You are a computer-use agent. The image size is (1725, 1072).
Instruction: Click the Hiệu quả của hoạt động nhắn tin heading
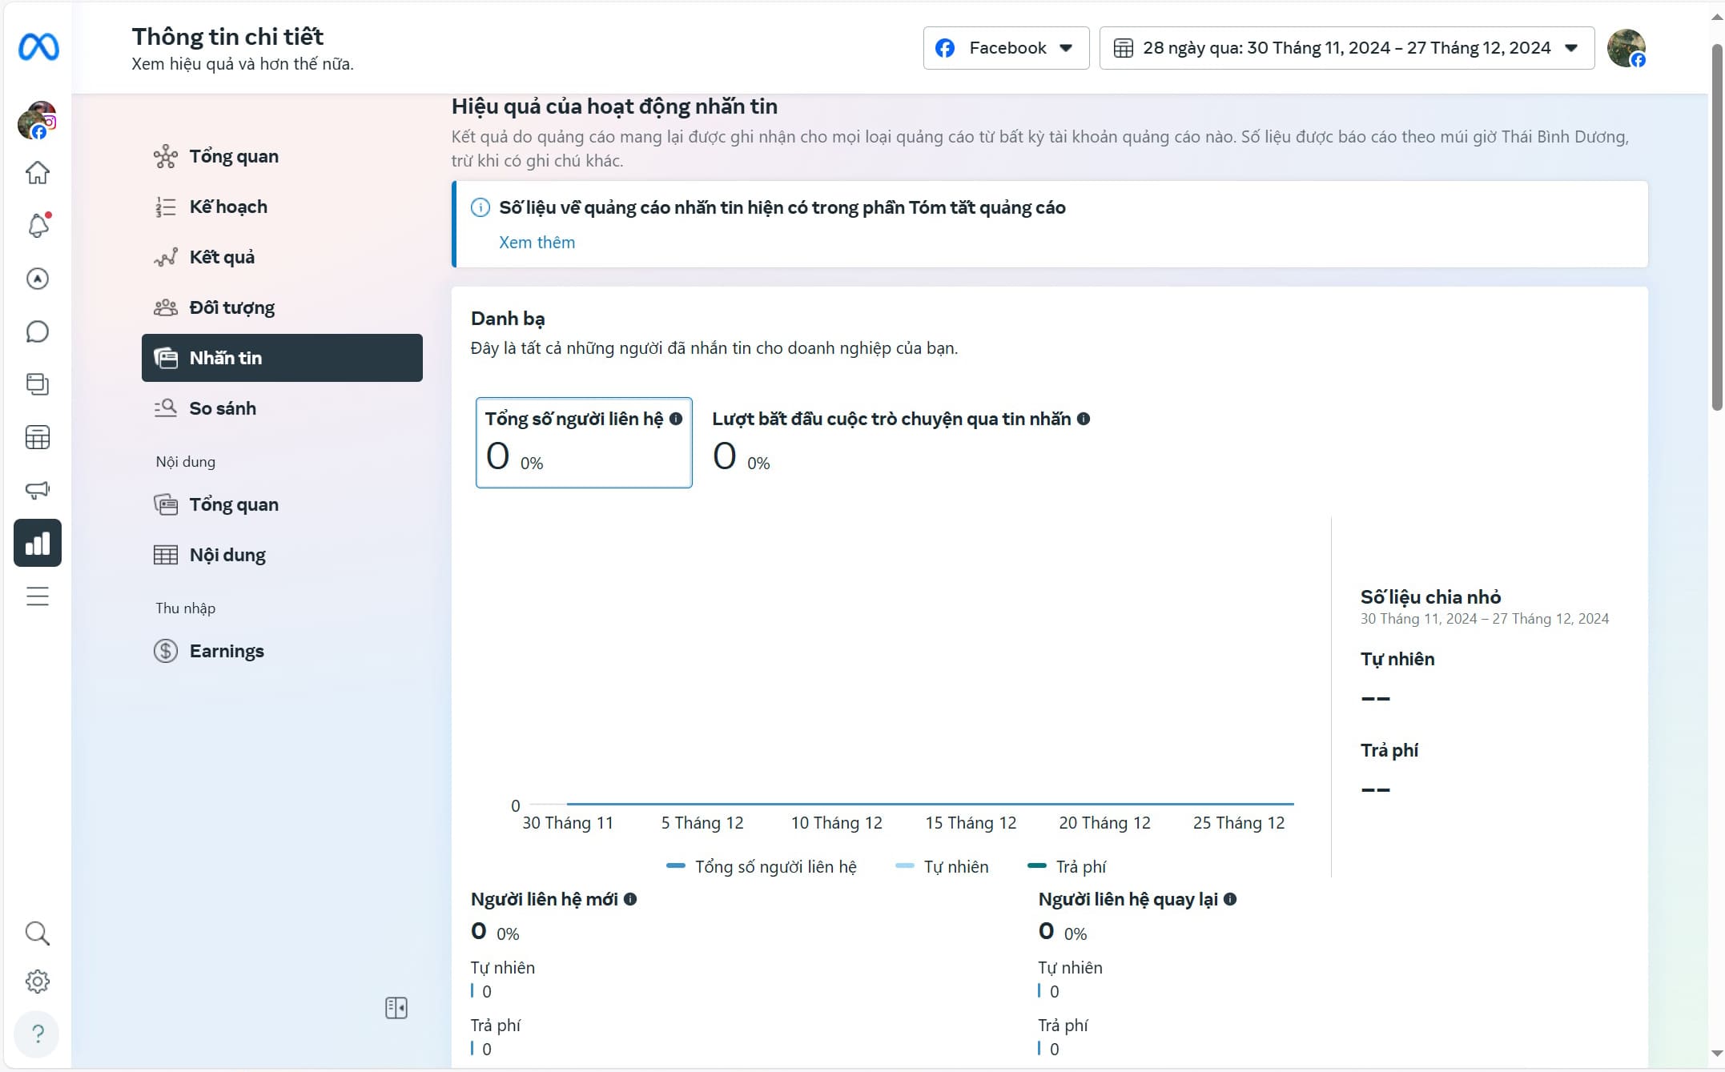614,106
